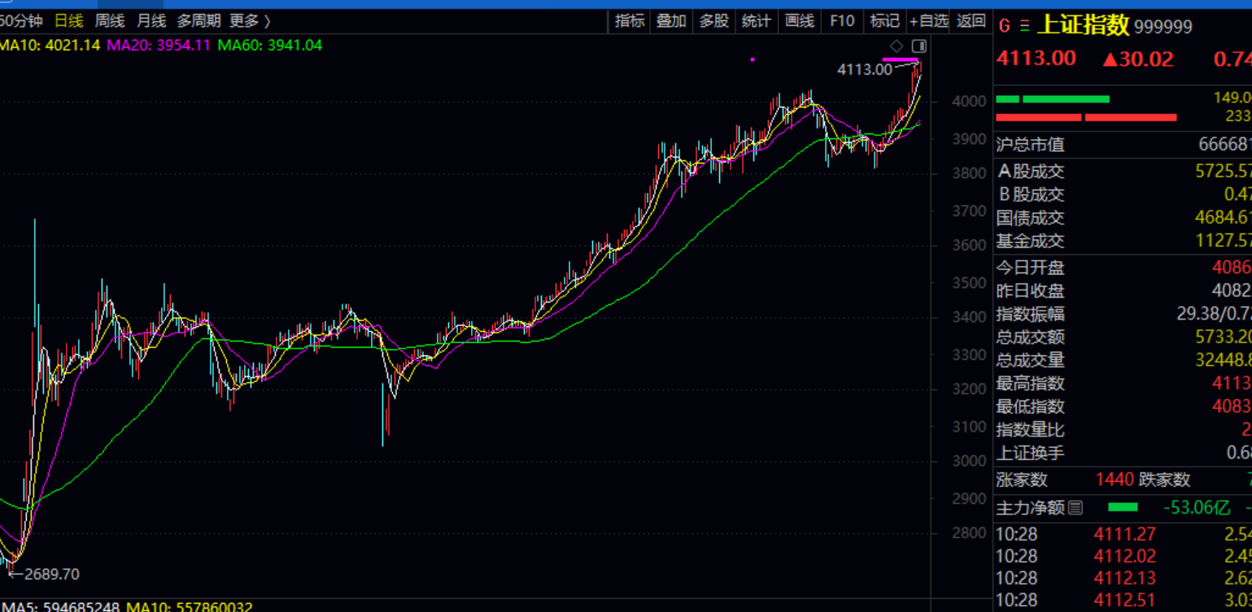Viewport: 1252px width, 612px height.
Task: Open the 多周期 view tab
Action: 198,21
